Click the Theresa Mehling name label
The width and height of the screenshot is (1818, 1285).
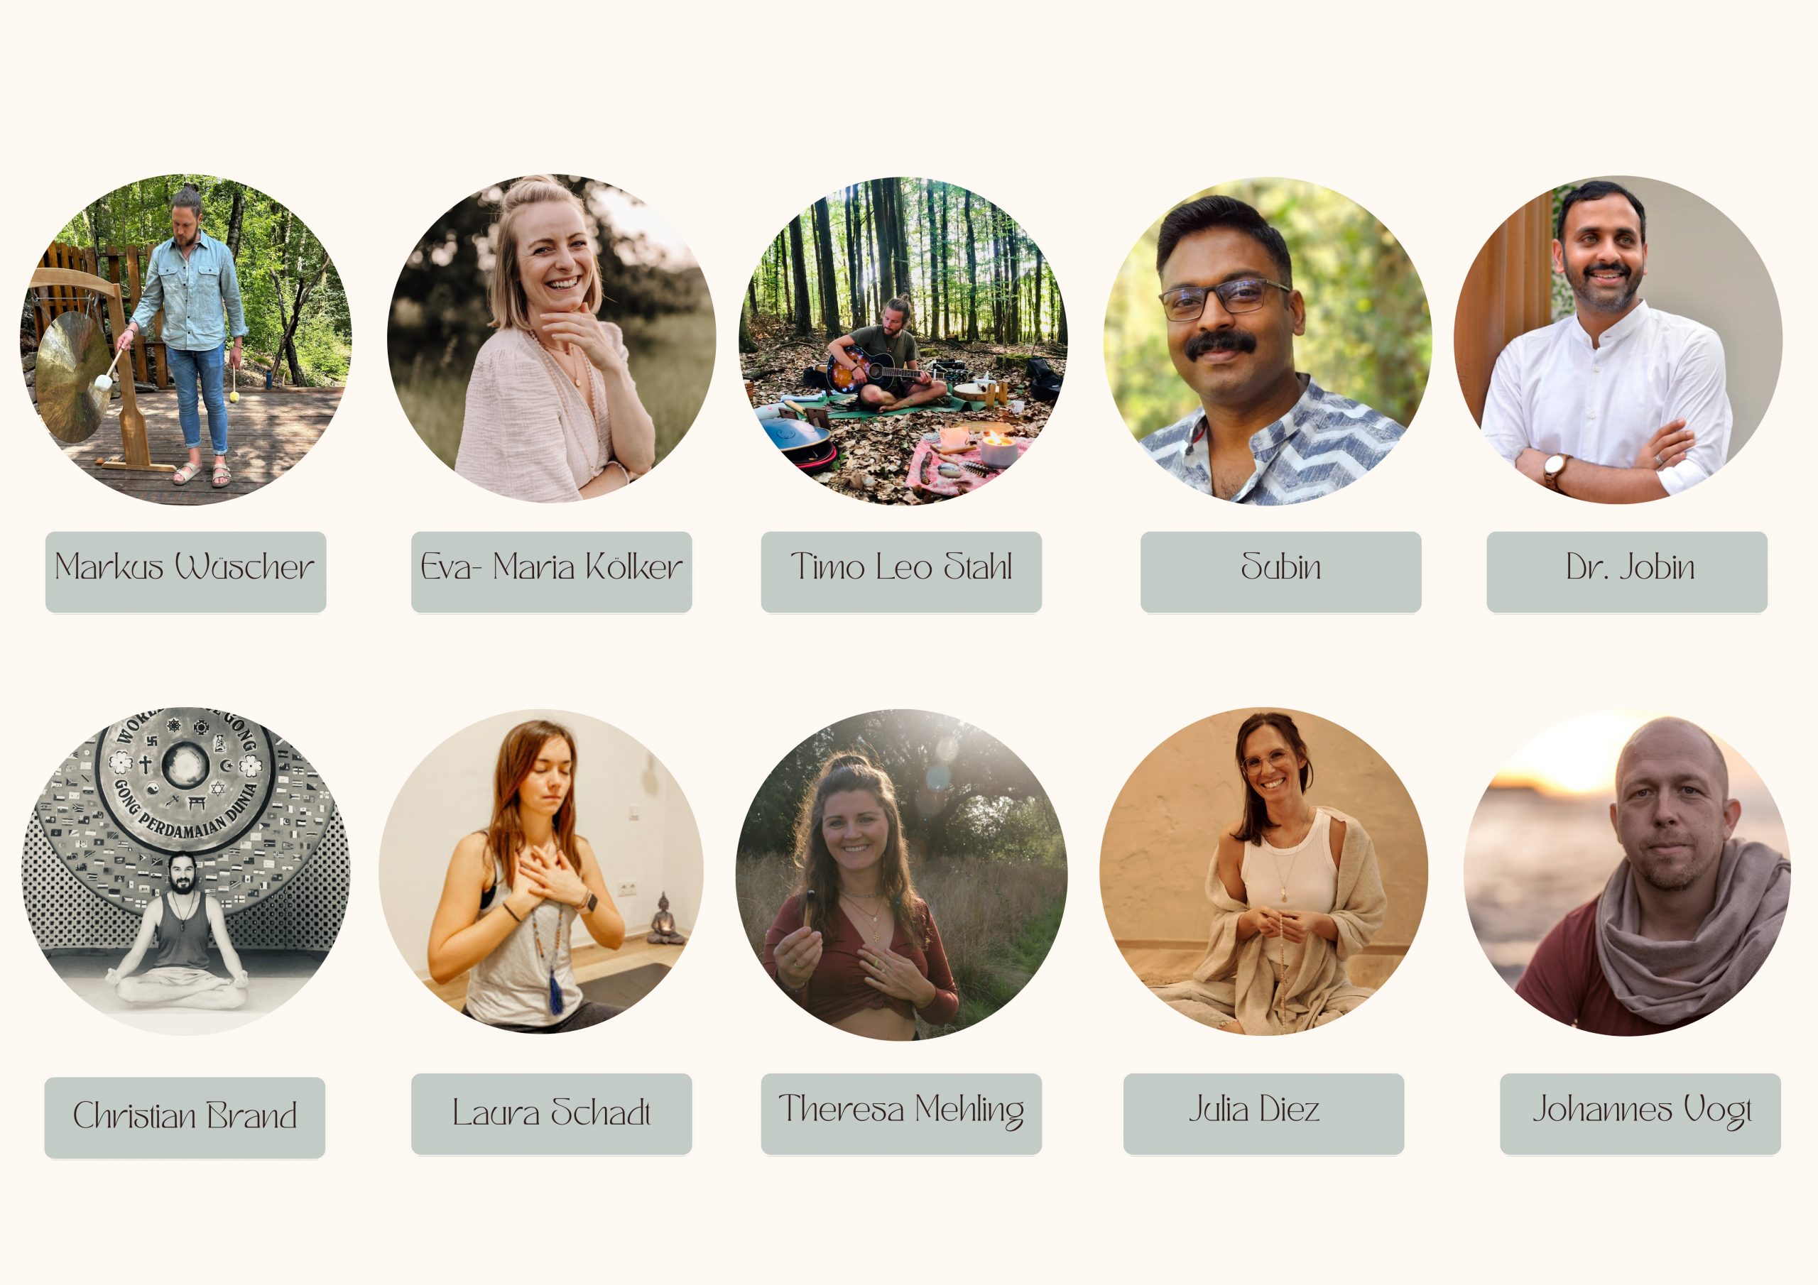point(901,1114)
